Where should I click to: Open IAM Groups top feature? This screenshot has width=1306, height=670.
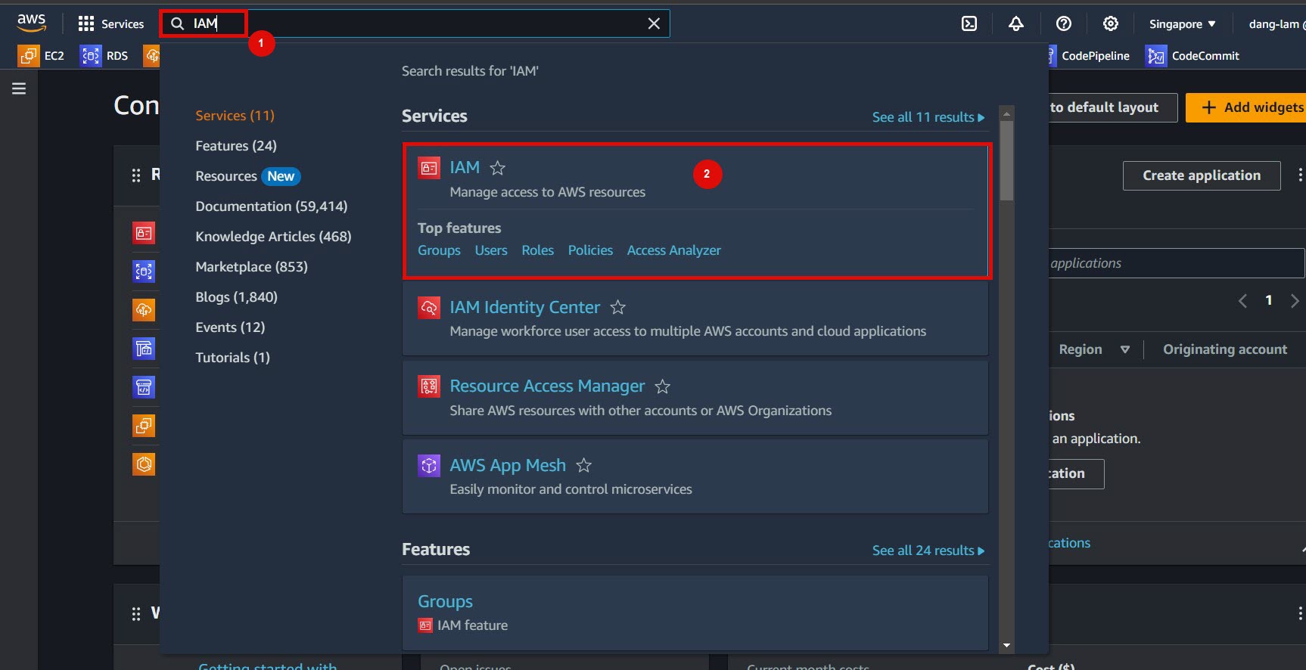tap(439, 250)
